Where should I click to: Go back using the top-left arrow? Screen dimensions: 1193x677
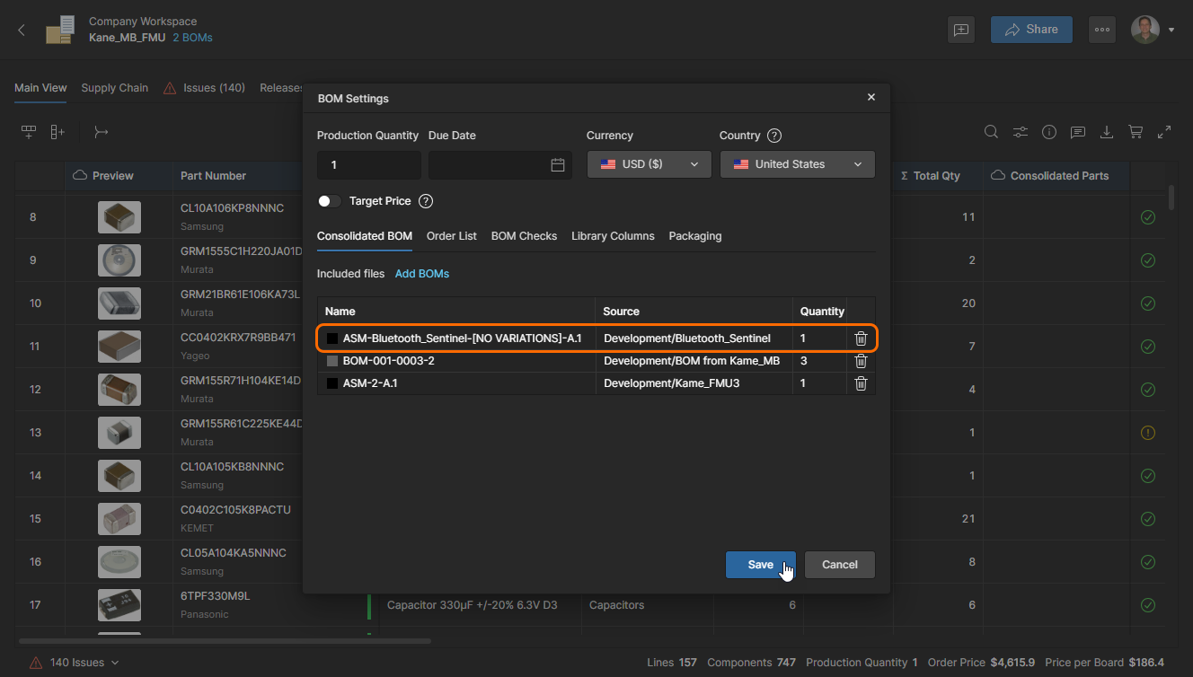22,30
